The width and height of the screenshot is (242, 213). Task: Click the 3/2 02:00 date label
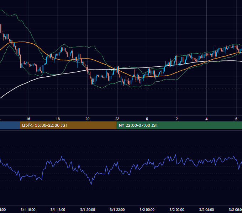(x=177, y=210)
